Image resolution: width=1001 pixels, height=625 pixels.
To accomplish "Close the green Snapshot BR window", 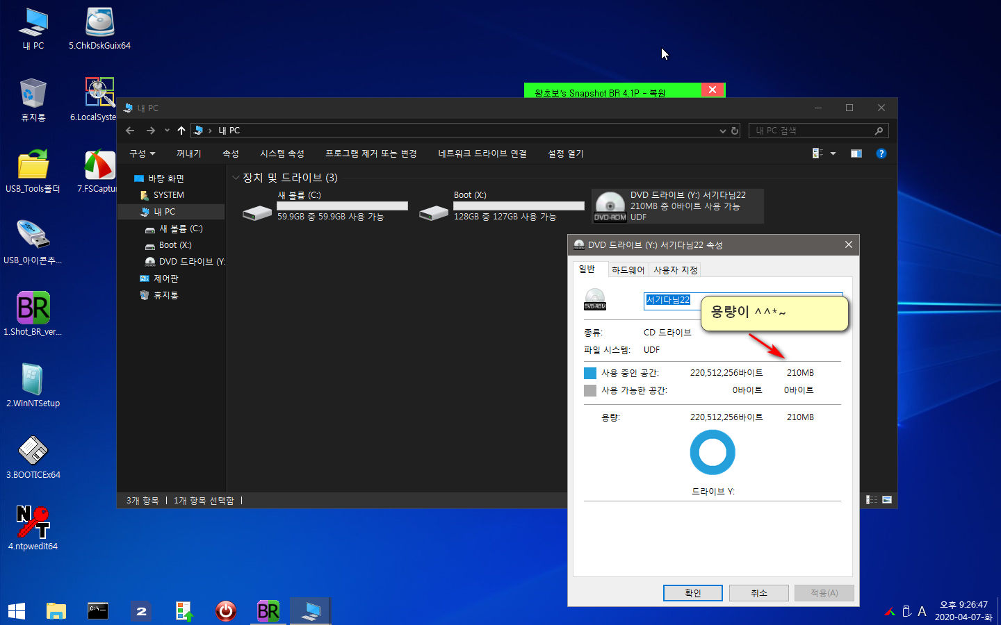I will click(712, 90).
